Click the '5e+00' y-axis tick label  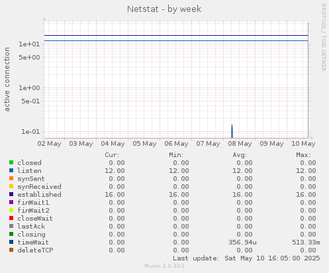pos(29,58)
